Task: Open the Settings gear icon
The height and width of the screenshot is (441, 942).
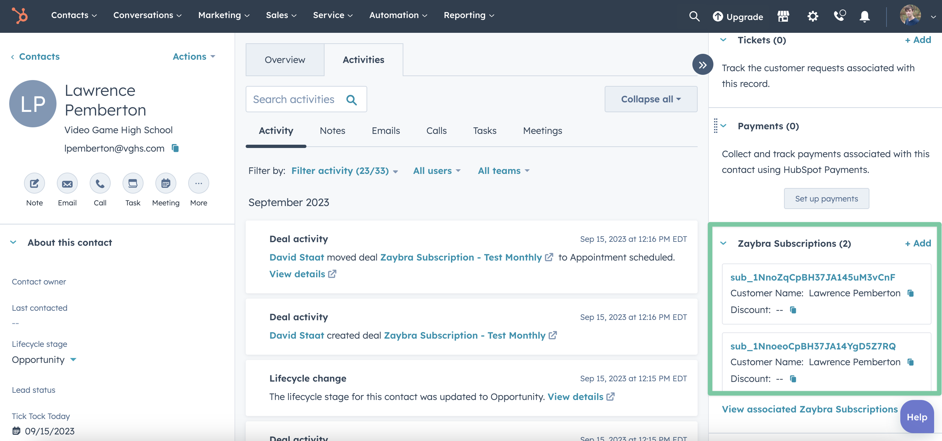Action: point(813,16)
